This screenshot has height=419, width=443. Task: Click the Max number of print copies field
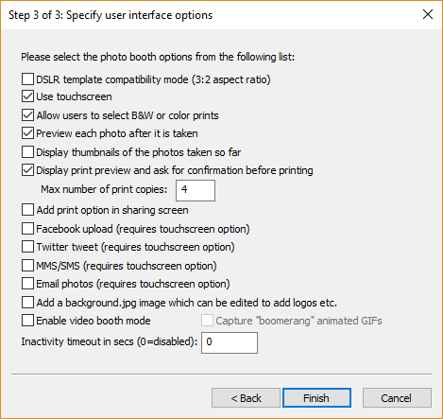(x=196, y=190)
